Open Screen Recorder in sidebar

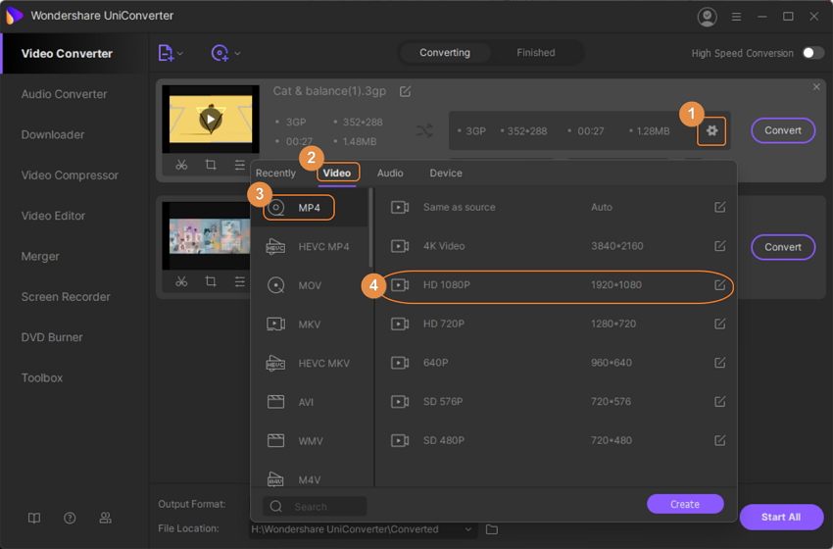[66, 296]
